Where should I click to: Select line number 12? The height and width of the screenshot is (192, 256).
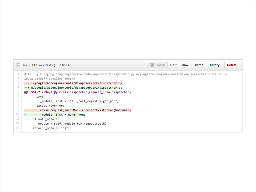(18, 123)
